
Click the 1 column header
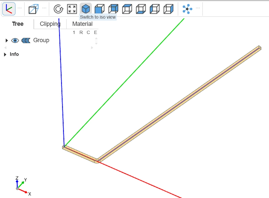[x=74, y=32]
